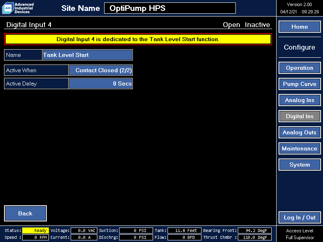Set the Active Delay 0 Secs value
Image resolution: width=323 pixels, height=242 pixels.
[101, 83]
